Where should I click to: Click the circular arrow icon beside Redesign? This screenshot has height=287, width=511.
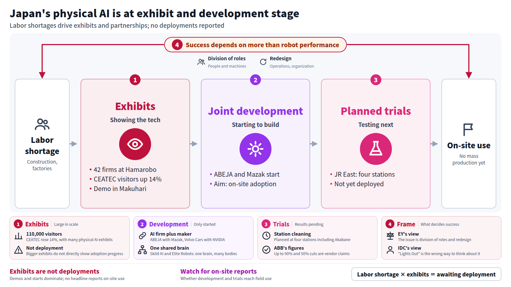[x=263, y=62]
